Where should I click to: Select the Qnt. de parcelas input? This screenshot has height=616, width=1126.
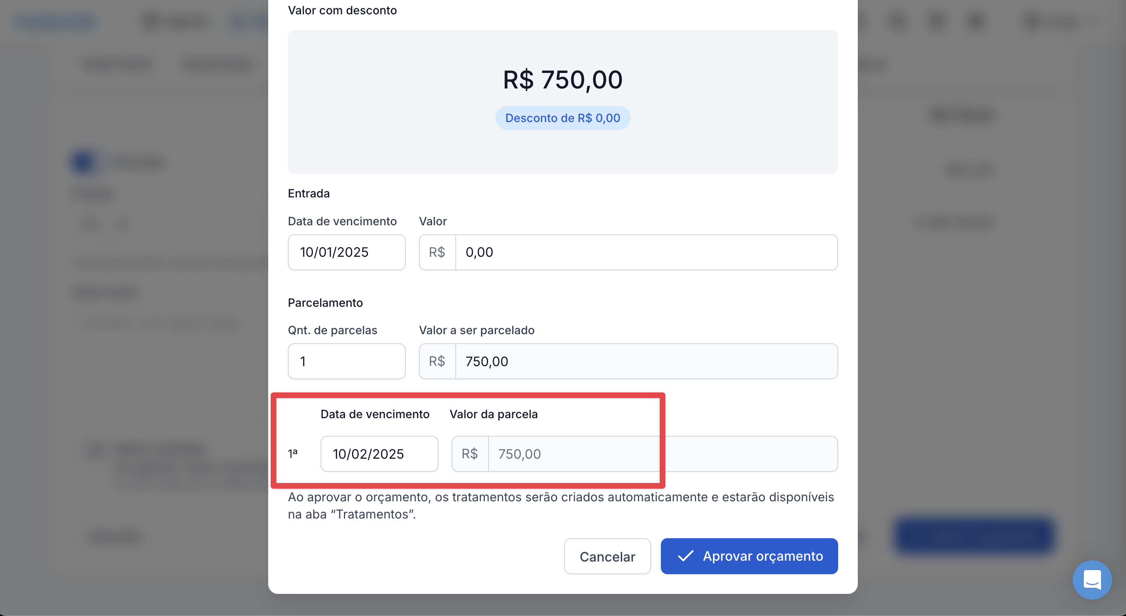[x=346, y=361]
